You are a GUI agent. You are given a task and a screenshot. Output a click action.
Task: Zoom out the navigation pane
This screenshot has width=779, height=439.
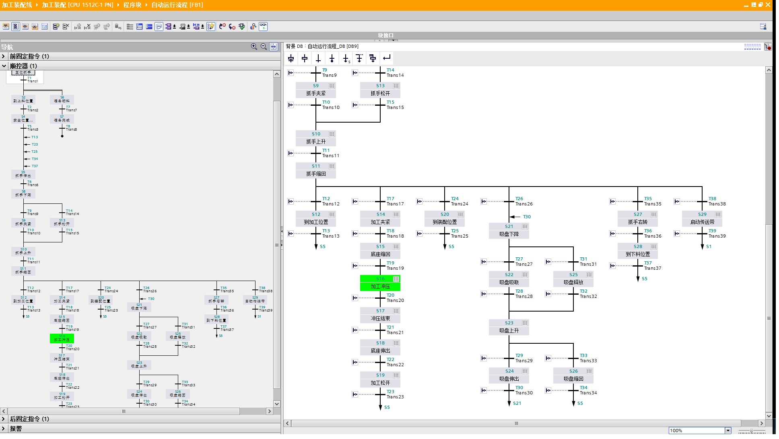(x=264, y=47)
